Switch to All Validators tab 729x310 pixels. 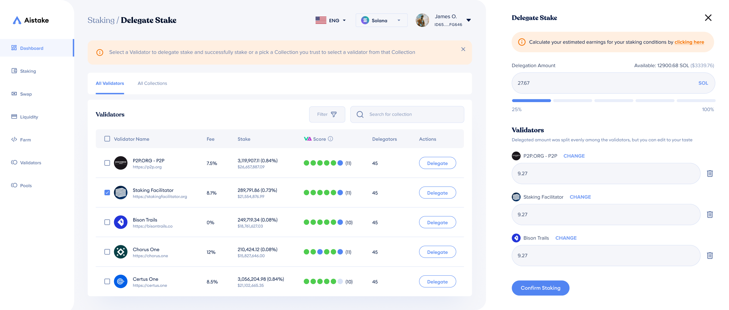click(x=110, y=83)
